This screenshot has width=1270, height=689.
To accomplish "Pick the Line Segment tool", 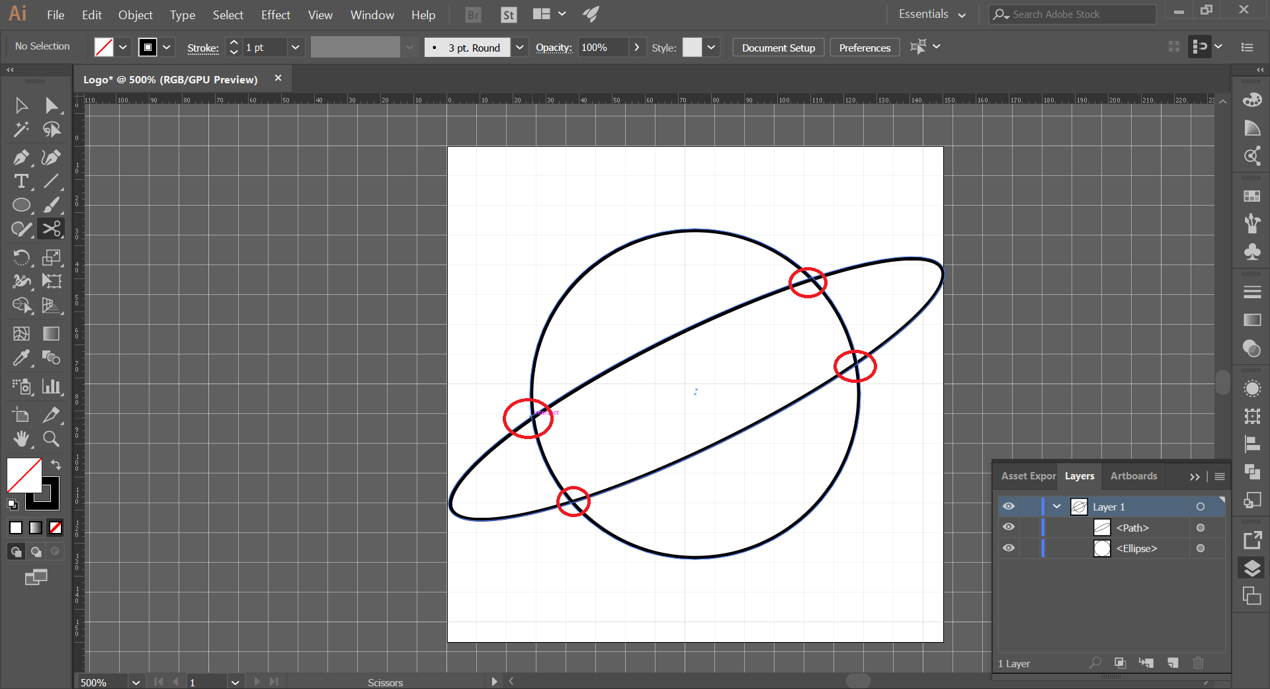I will coord(51,181).
